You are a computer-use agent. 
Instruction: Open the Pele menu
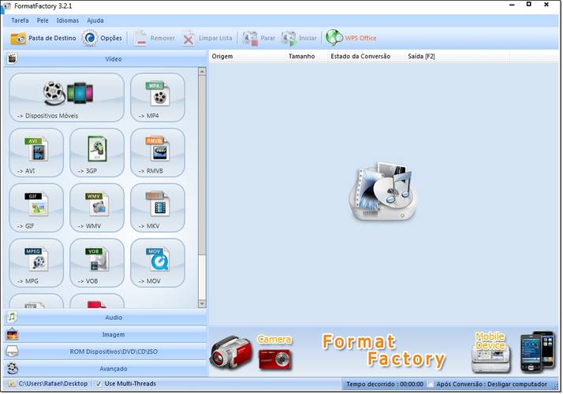(x=43, y=20)
